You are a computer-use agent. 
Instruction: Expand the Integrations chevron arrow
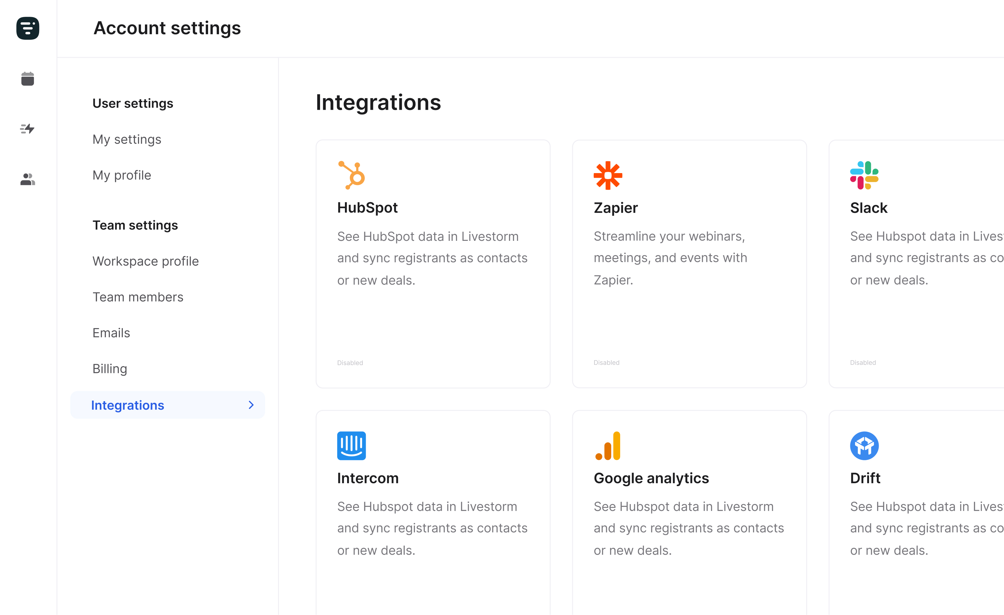coord(251,405)
